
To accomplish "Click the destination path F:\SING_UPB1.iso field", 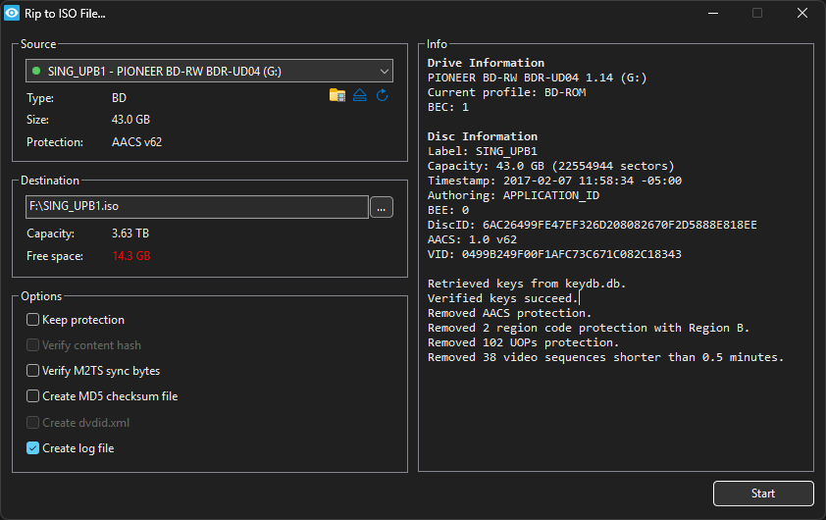I will point(196,207).
